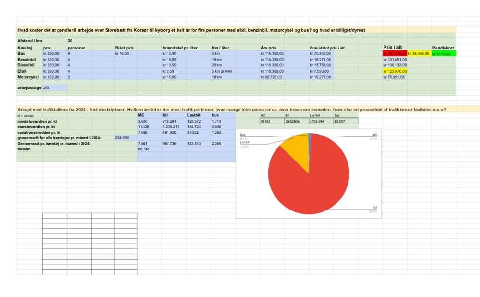The height and width of the screenshot is (297, 480).
Task: Click the 'variationsbredden pr. kt' row label
Action: click(x=38, y=133)
